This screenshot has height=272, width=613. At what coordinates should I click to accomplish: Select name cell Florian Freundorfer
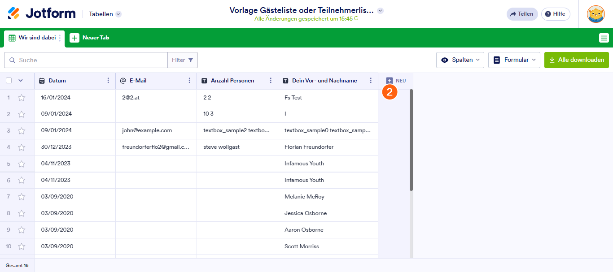coord(328,147)
